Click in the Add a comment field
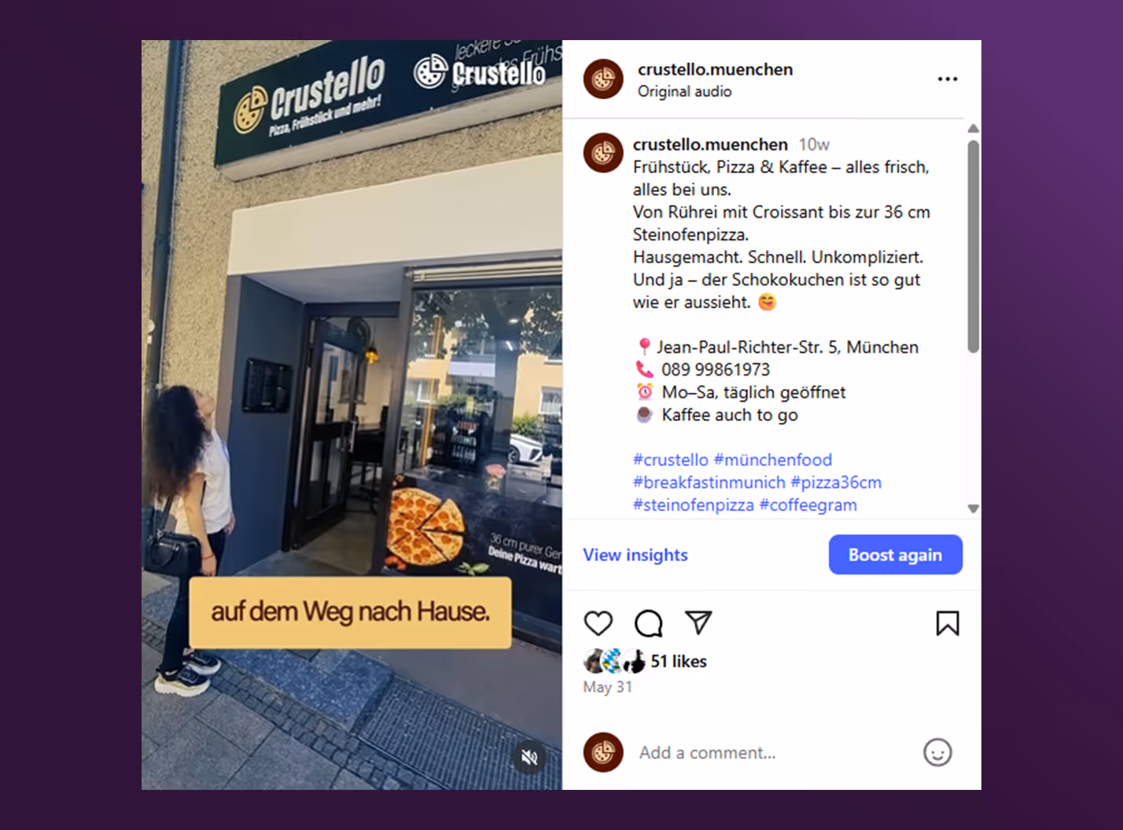Viewport: 1123px width, 830px height. tap(775, 753)
